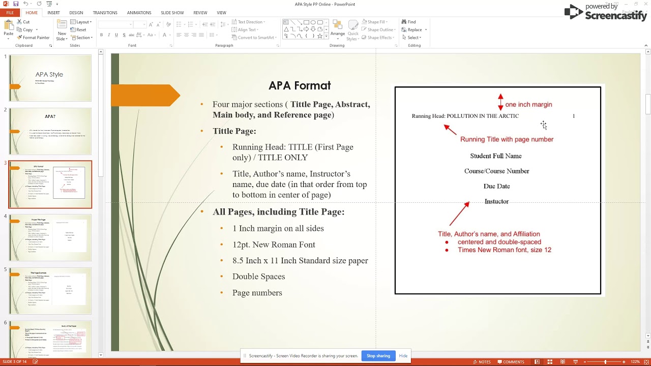Expand the shapes gallery More arrow
The width and height of the screenshot is (651, 366).
[x=326, y=37]
